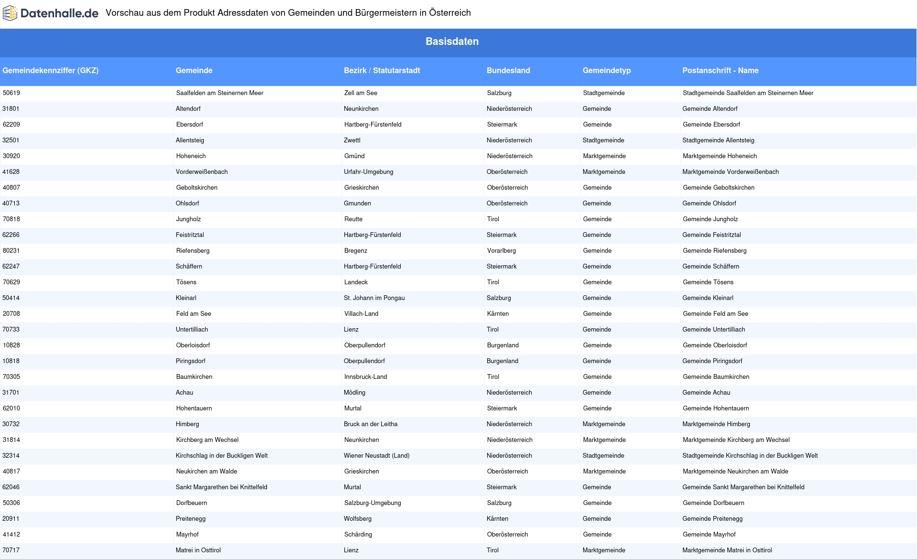The image size is (917, 559).
Task: Click the Gmunden district cell
Action: click(x=413, y=204)
